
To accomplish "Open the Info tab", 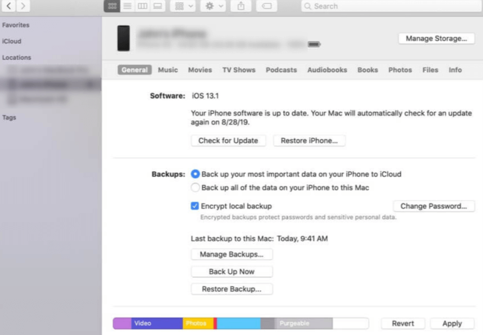I will pos(455,70).
